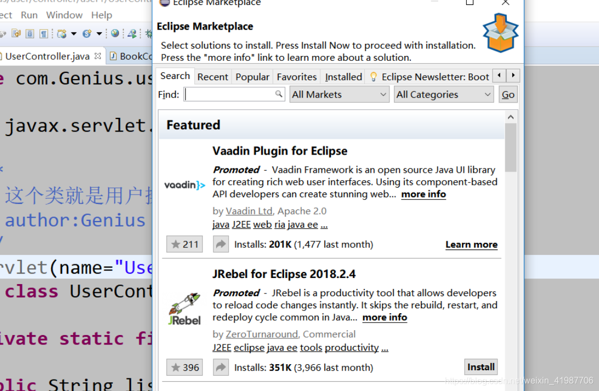599x391 pixels.
Task: Click the Vaadin logo thumbnail
Action: (x=184, y=185)
